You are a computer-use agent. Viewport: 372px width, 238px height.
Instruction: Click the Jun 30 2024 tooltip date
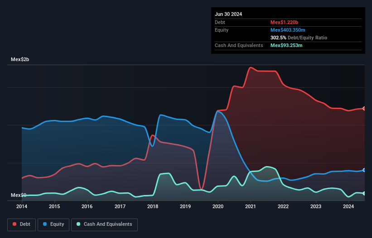click(x=228, y=14)
